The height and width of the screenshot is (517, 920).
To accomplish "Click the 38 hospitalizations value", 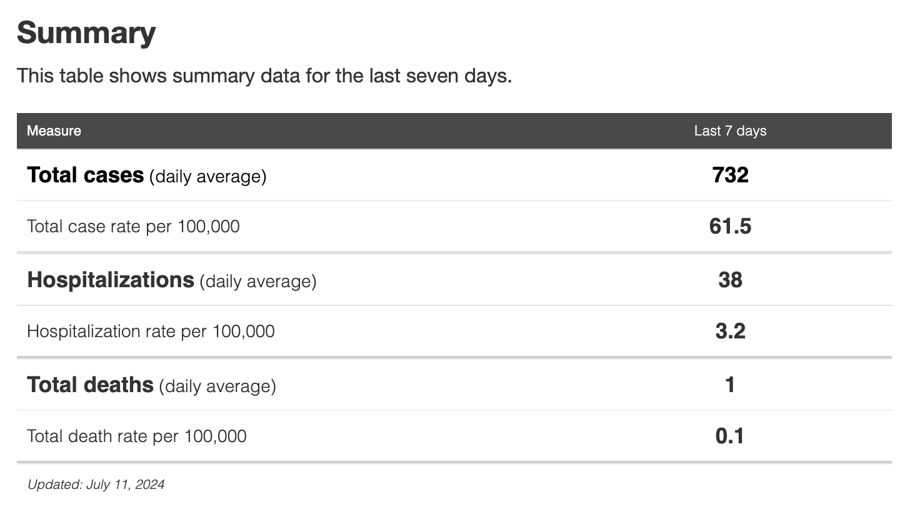I will coord(730,280).
